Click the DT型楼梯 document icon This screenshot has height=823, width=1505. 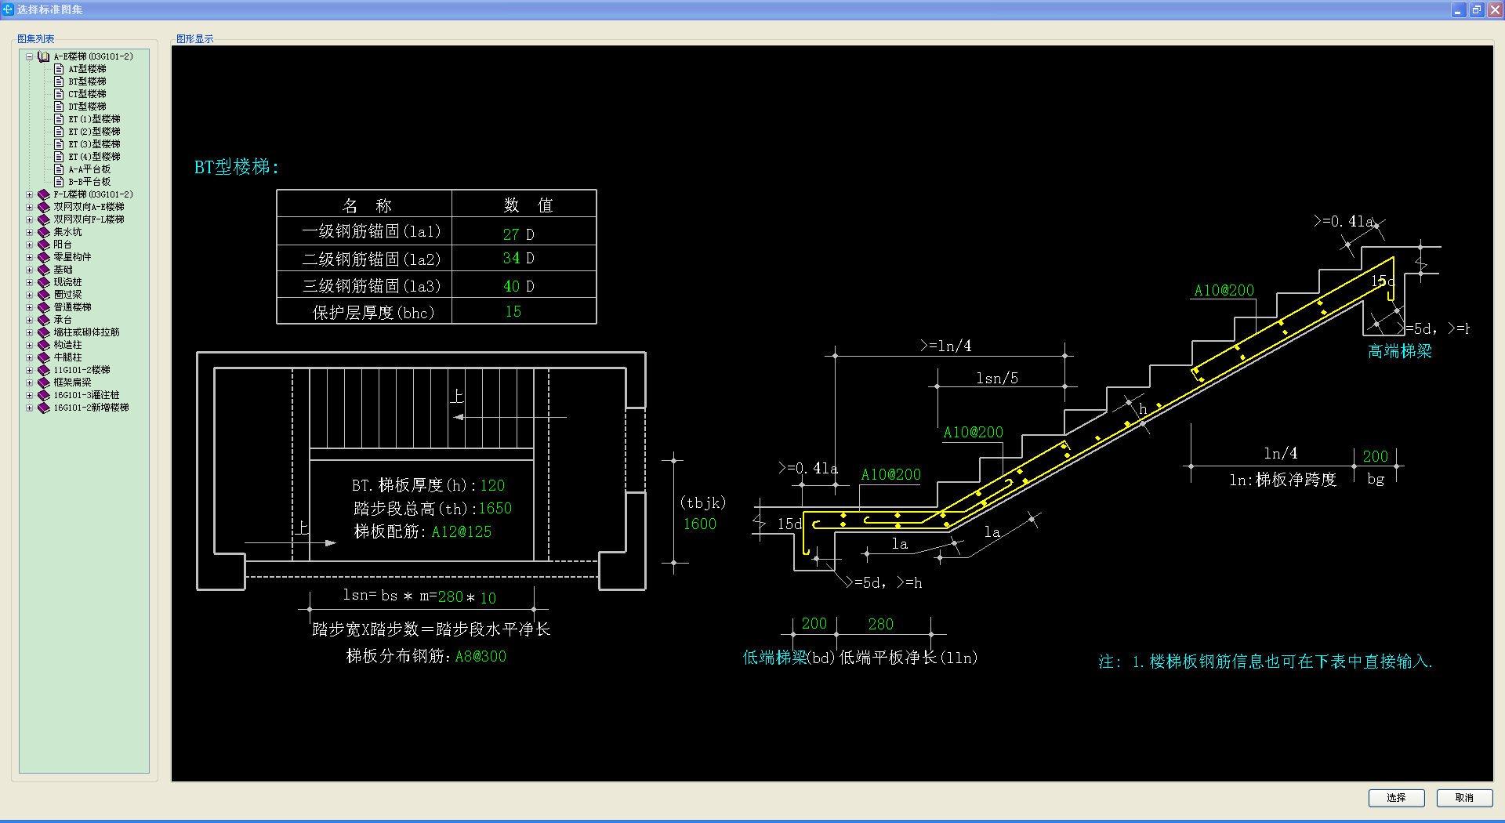click(59, 107)
